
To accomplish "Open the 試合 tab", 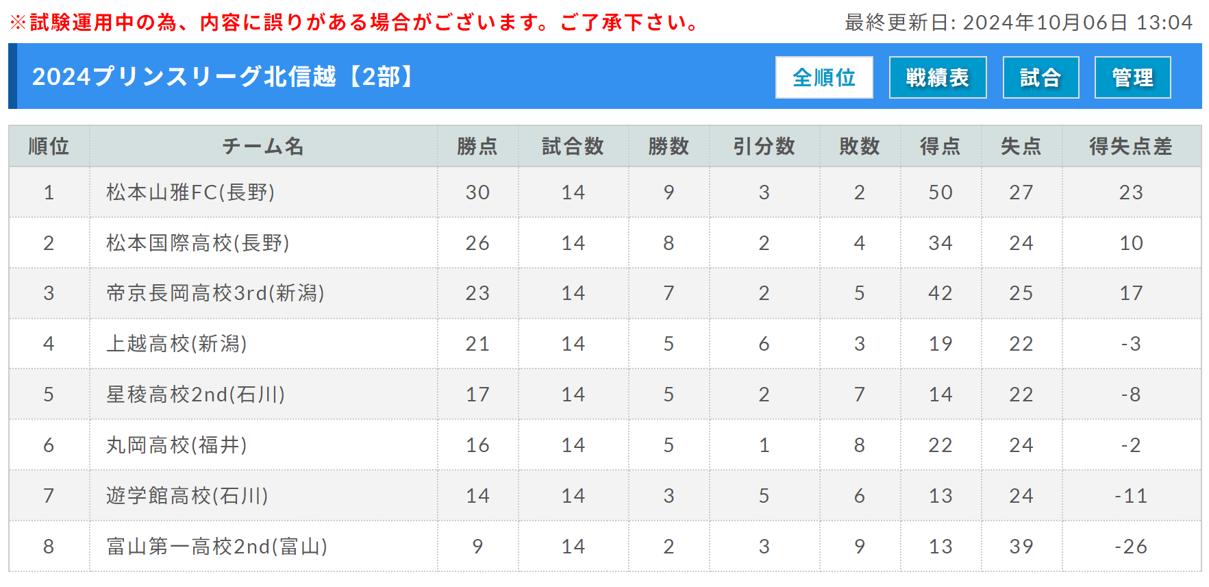I will pos(1040,77).
